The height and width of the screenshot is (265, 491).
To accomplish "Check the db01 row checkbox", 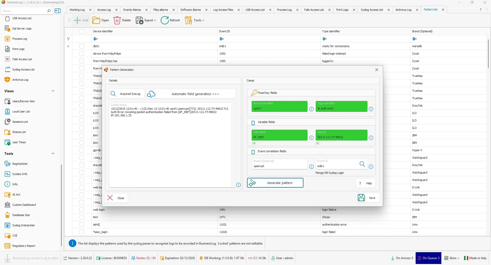I will pyautogui.click(x=82, y=46).
